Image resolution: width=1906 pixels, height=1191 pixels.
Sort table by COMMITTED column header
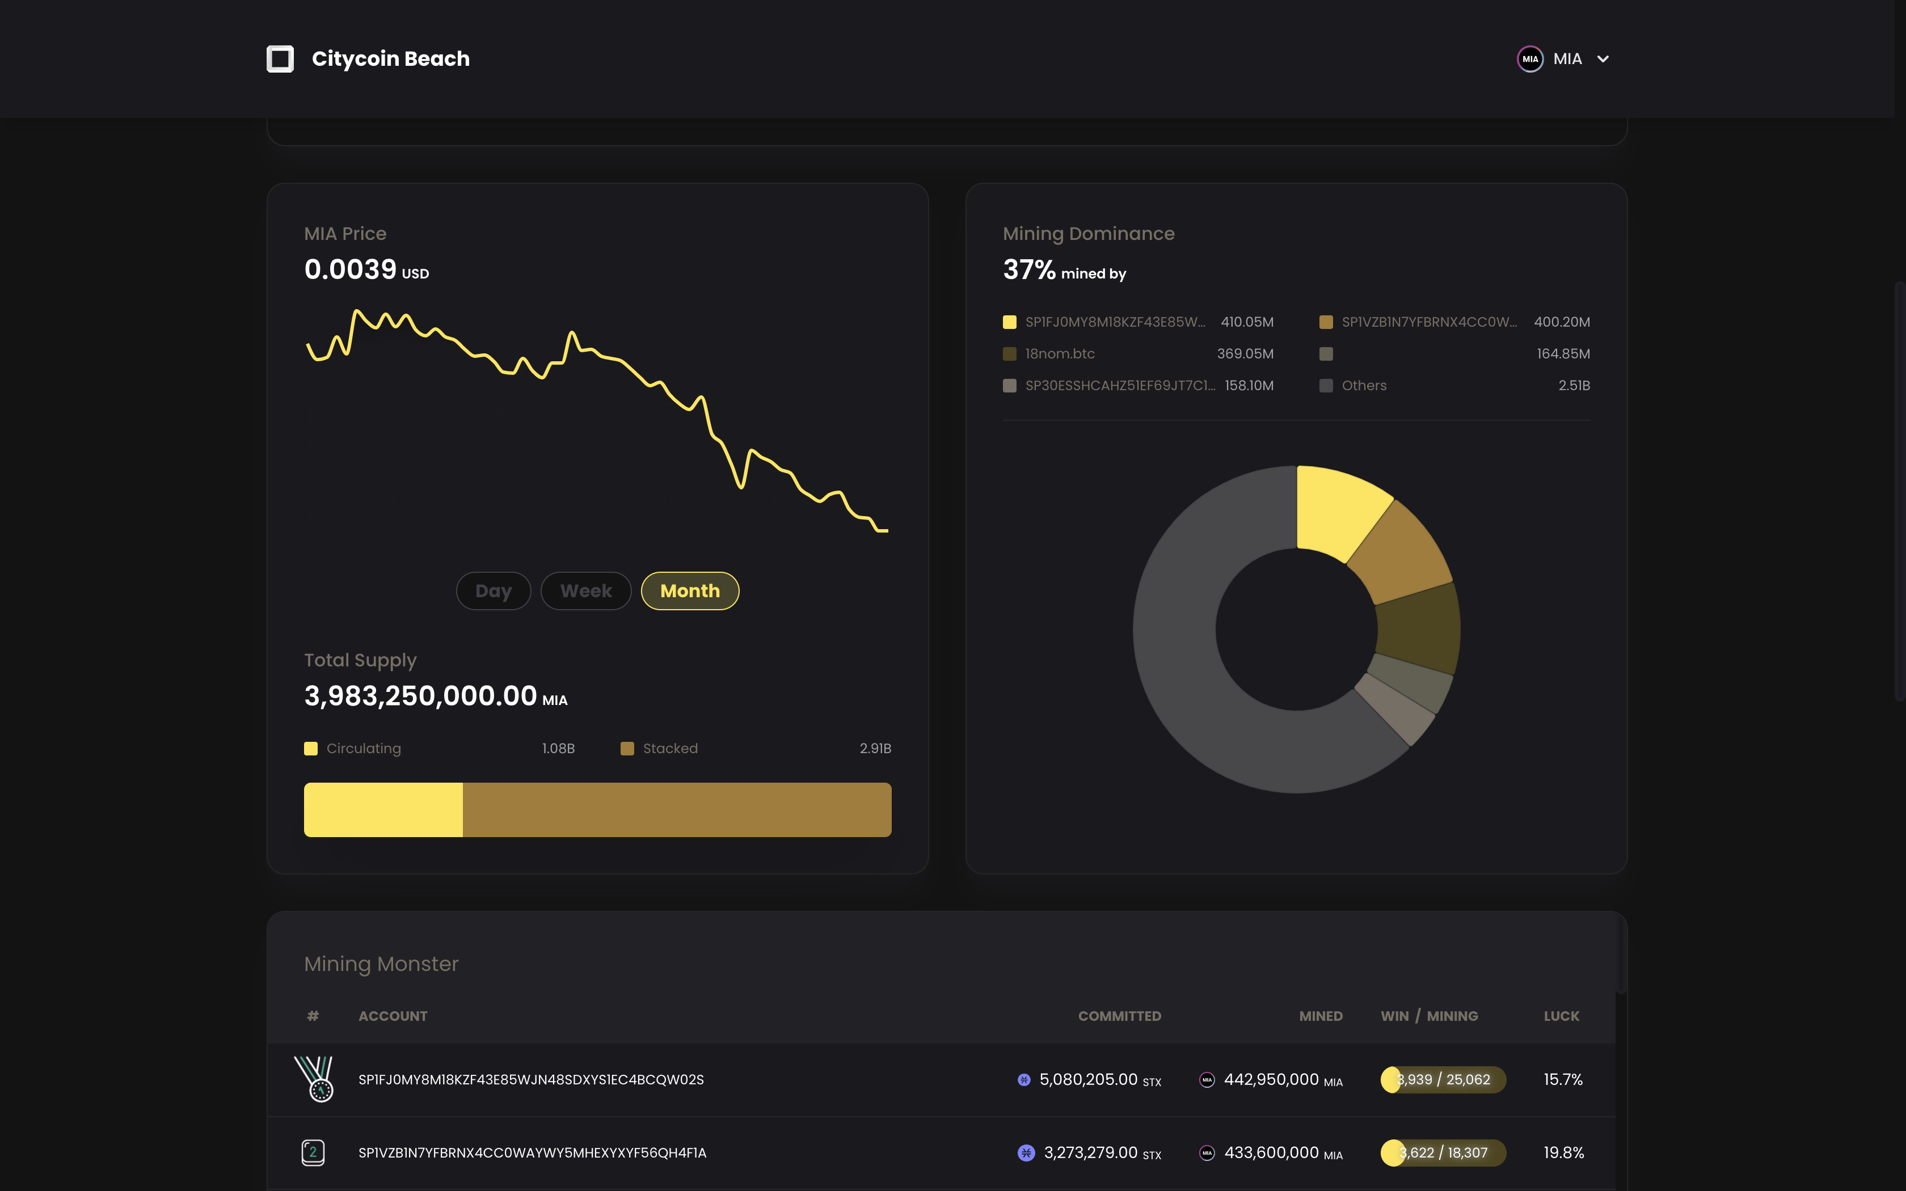1119,1016
